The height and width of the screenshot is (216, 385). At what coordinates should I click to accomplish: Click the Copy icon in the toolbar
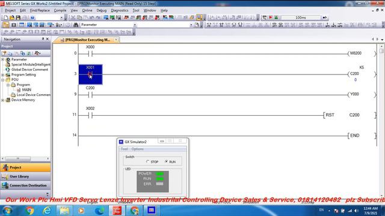(x=79, y=17)
